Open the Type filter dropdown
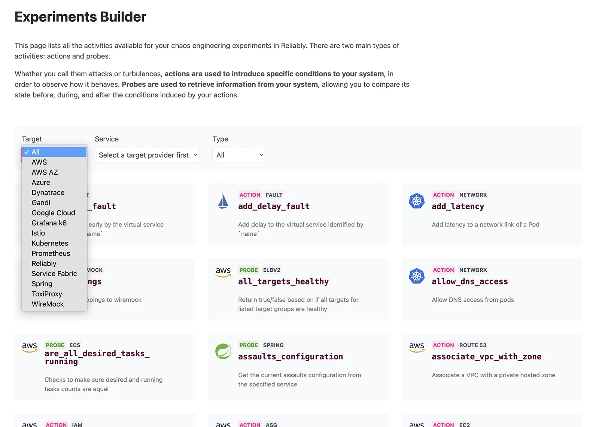Screen dimensions: 599x427 239,155
